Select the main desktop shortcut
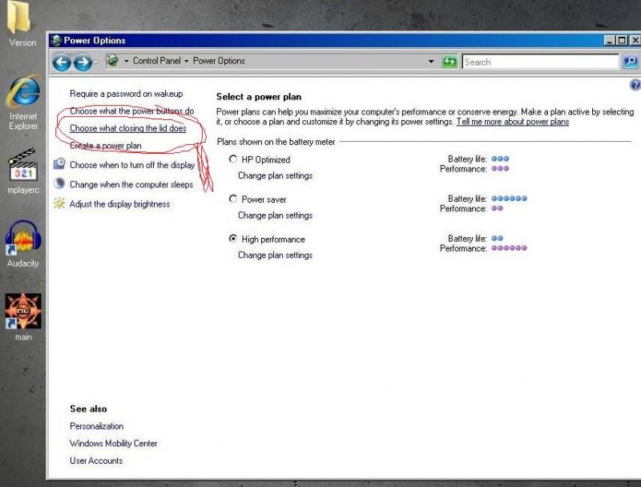 [23, 317]
